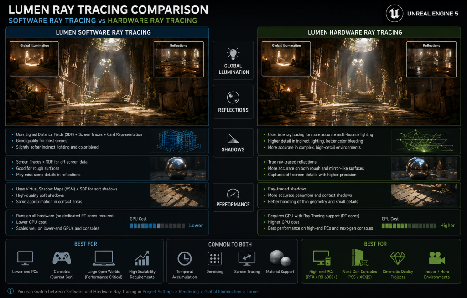Click the Cinematic Quality diamond icon
This screenshot has width=467, height=298.
(398, 258)
